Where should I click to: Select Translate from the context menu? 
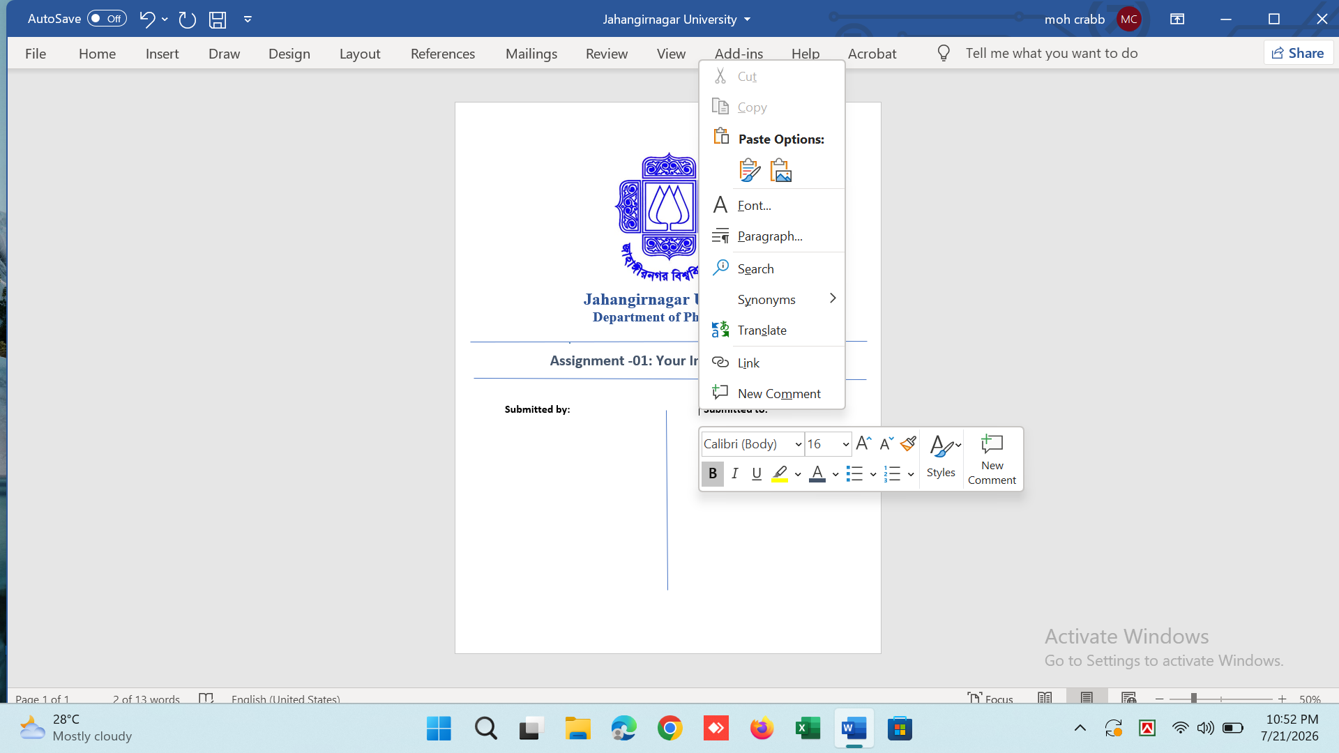click(772, 330)
